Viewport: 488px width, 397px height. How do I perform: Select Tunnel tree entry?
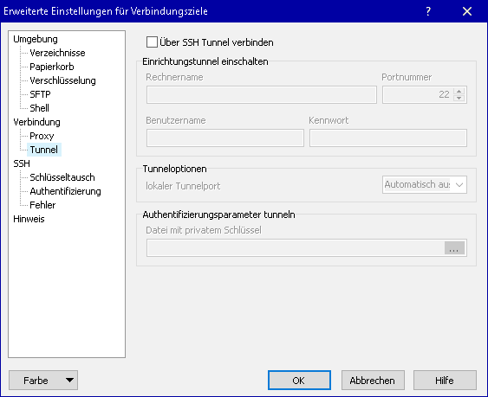(x=44, y=150)
